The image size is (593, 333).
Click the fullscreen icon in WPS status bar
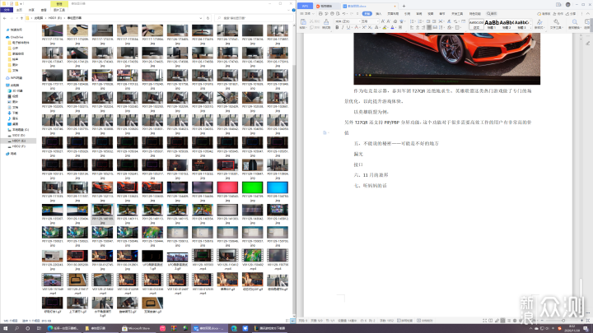pos(485,321)
